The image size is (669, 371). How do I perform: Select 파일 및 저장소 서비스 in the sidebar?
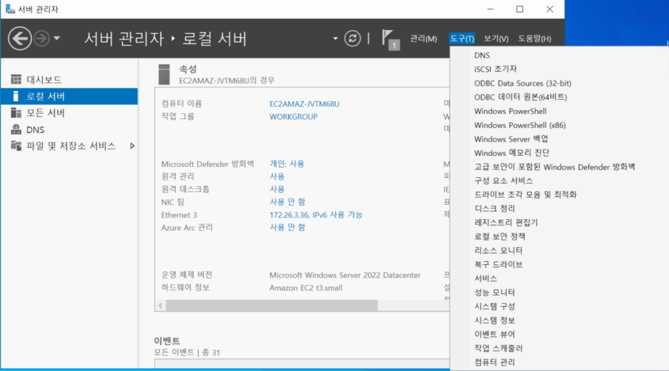coord(69,146)
